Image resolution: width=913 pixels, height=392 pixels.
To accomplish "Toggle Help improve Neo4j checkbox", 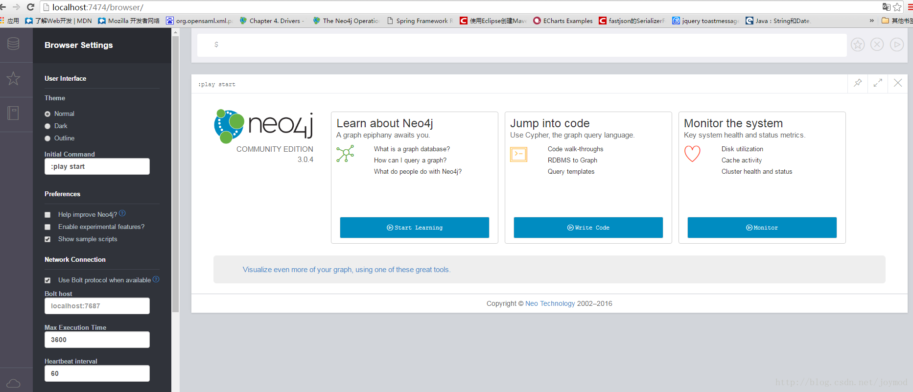I will [47, 215].
